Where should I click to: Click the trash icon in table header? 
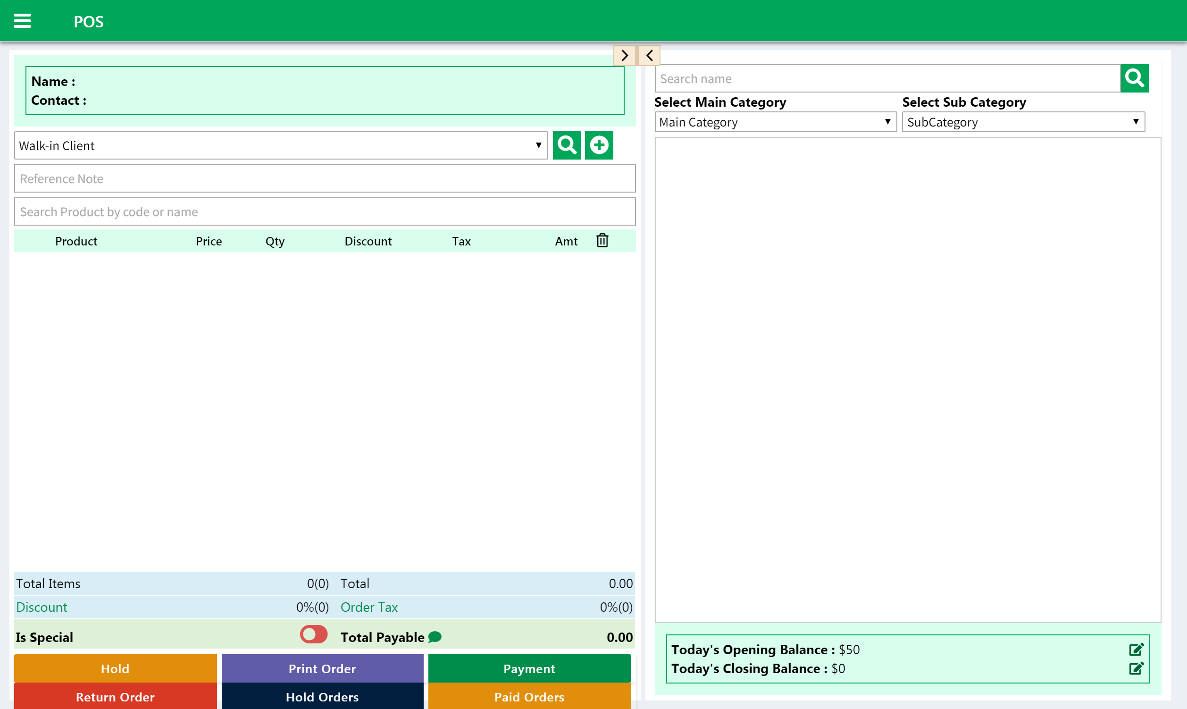click(602, 240)
